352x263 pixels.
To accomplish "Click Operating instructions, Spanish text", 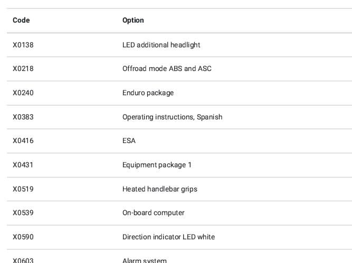I will pos(172,117).
